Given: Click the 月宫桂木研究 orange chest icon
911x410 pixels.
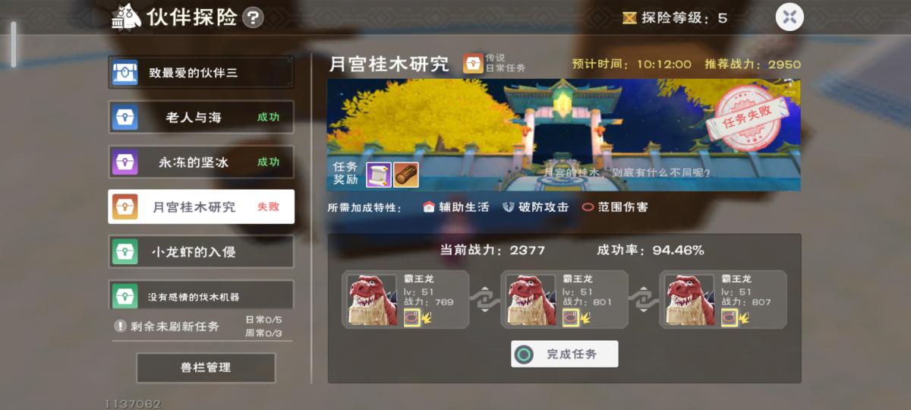Looking at the screenshot, I should [125, 207].
